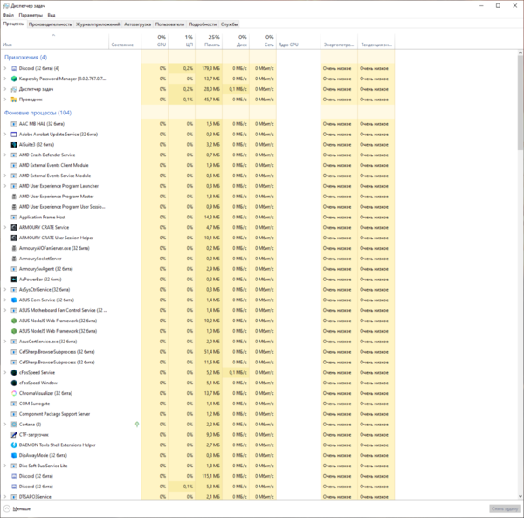Sort by the Диск column header
524x518 pixels.
[x=236, y=41]
